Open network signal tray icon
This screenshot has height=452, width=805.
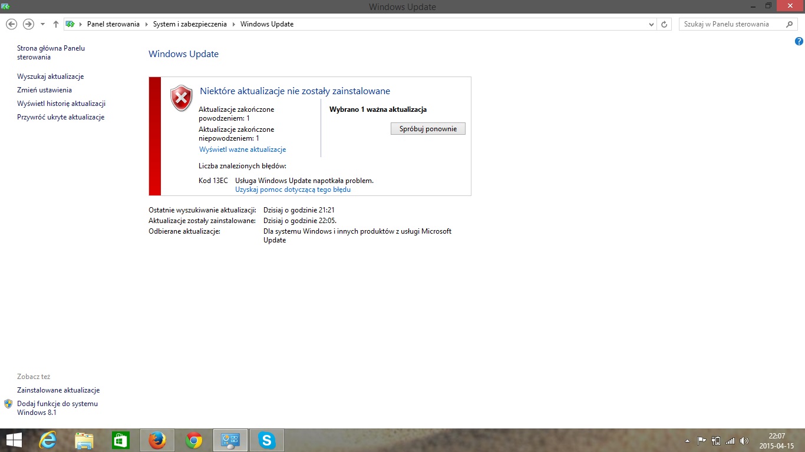coord(730,440)
